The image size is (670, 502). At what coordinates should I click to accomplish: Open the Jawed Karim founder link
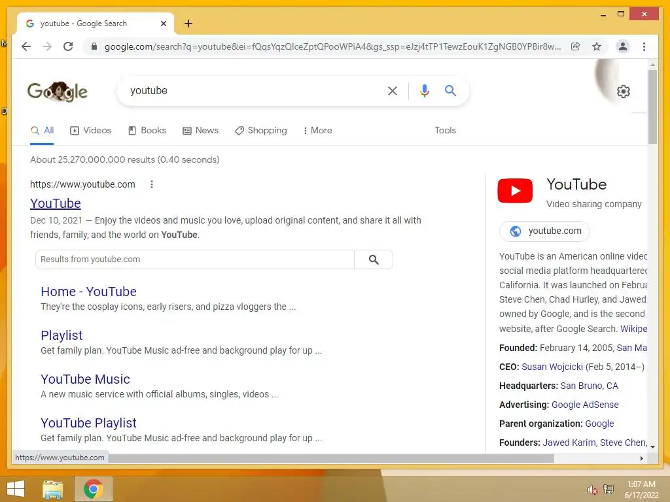[x=569, y=443]
